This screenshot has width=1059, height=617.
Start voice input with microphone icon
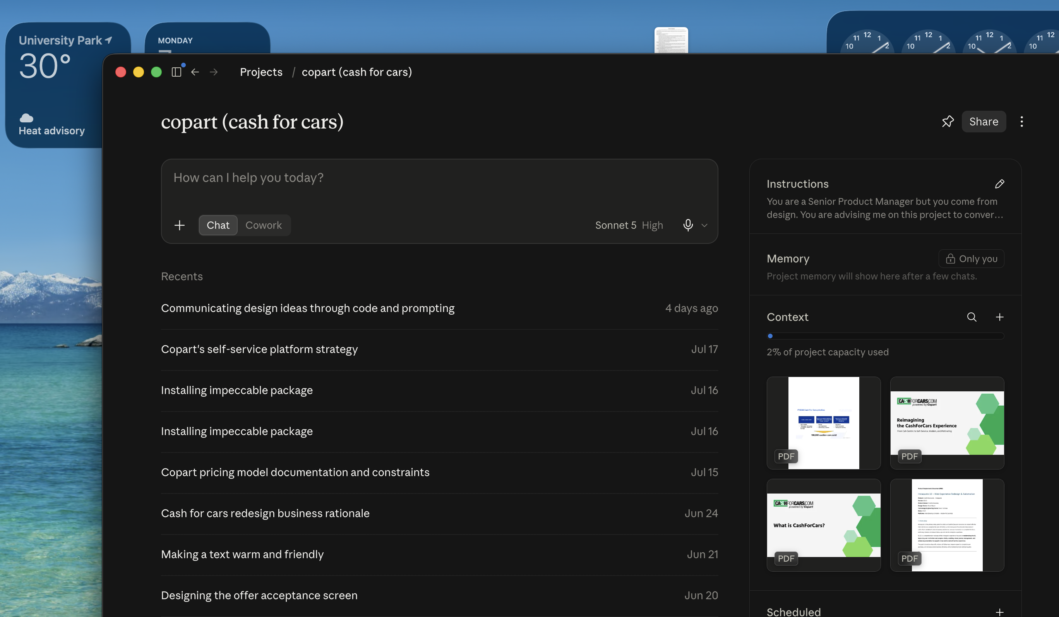pos(688,225)
